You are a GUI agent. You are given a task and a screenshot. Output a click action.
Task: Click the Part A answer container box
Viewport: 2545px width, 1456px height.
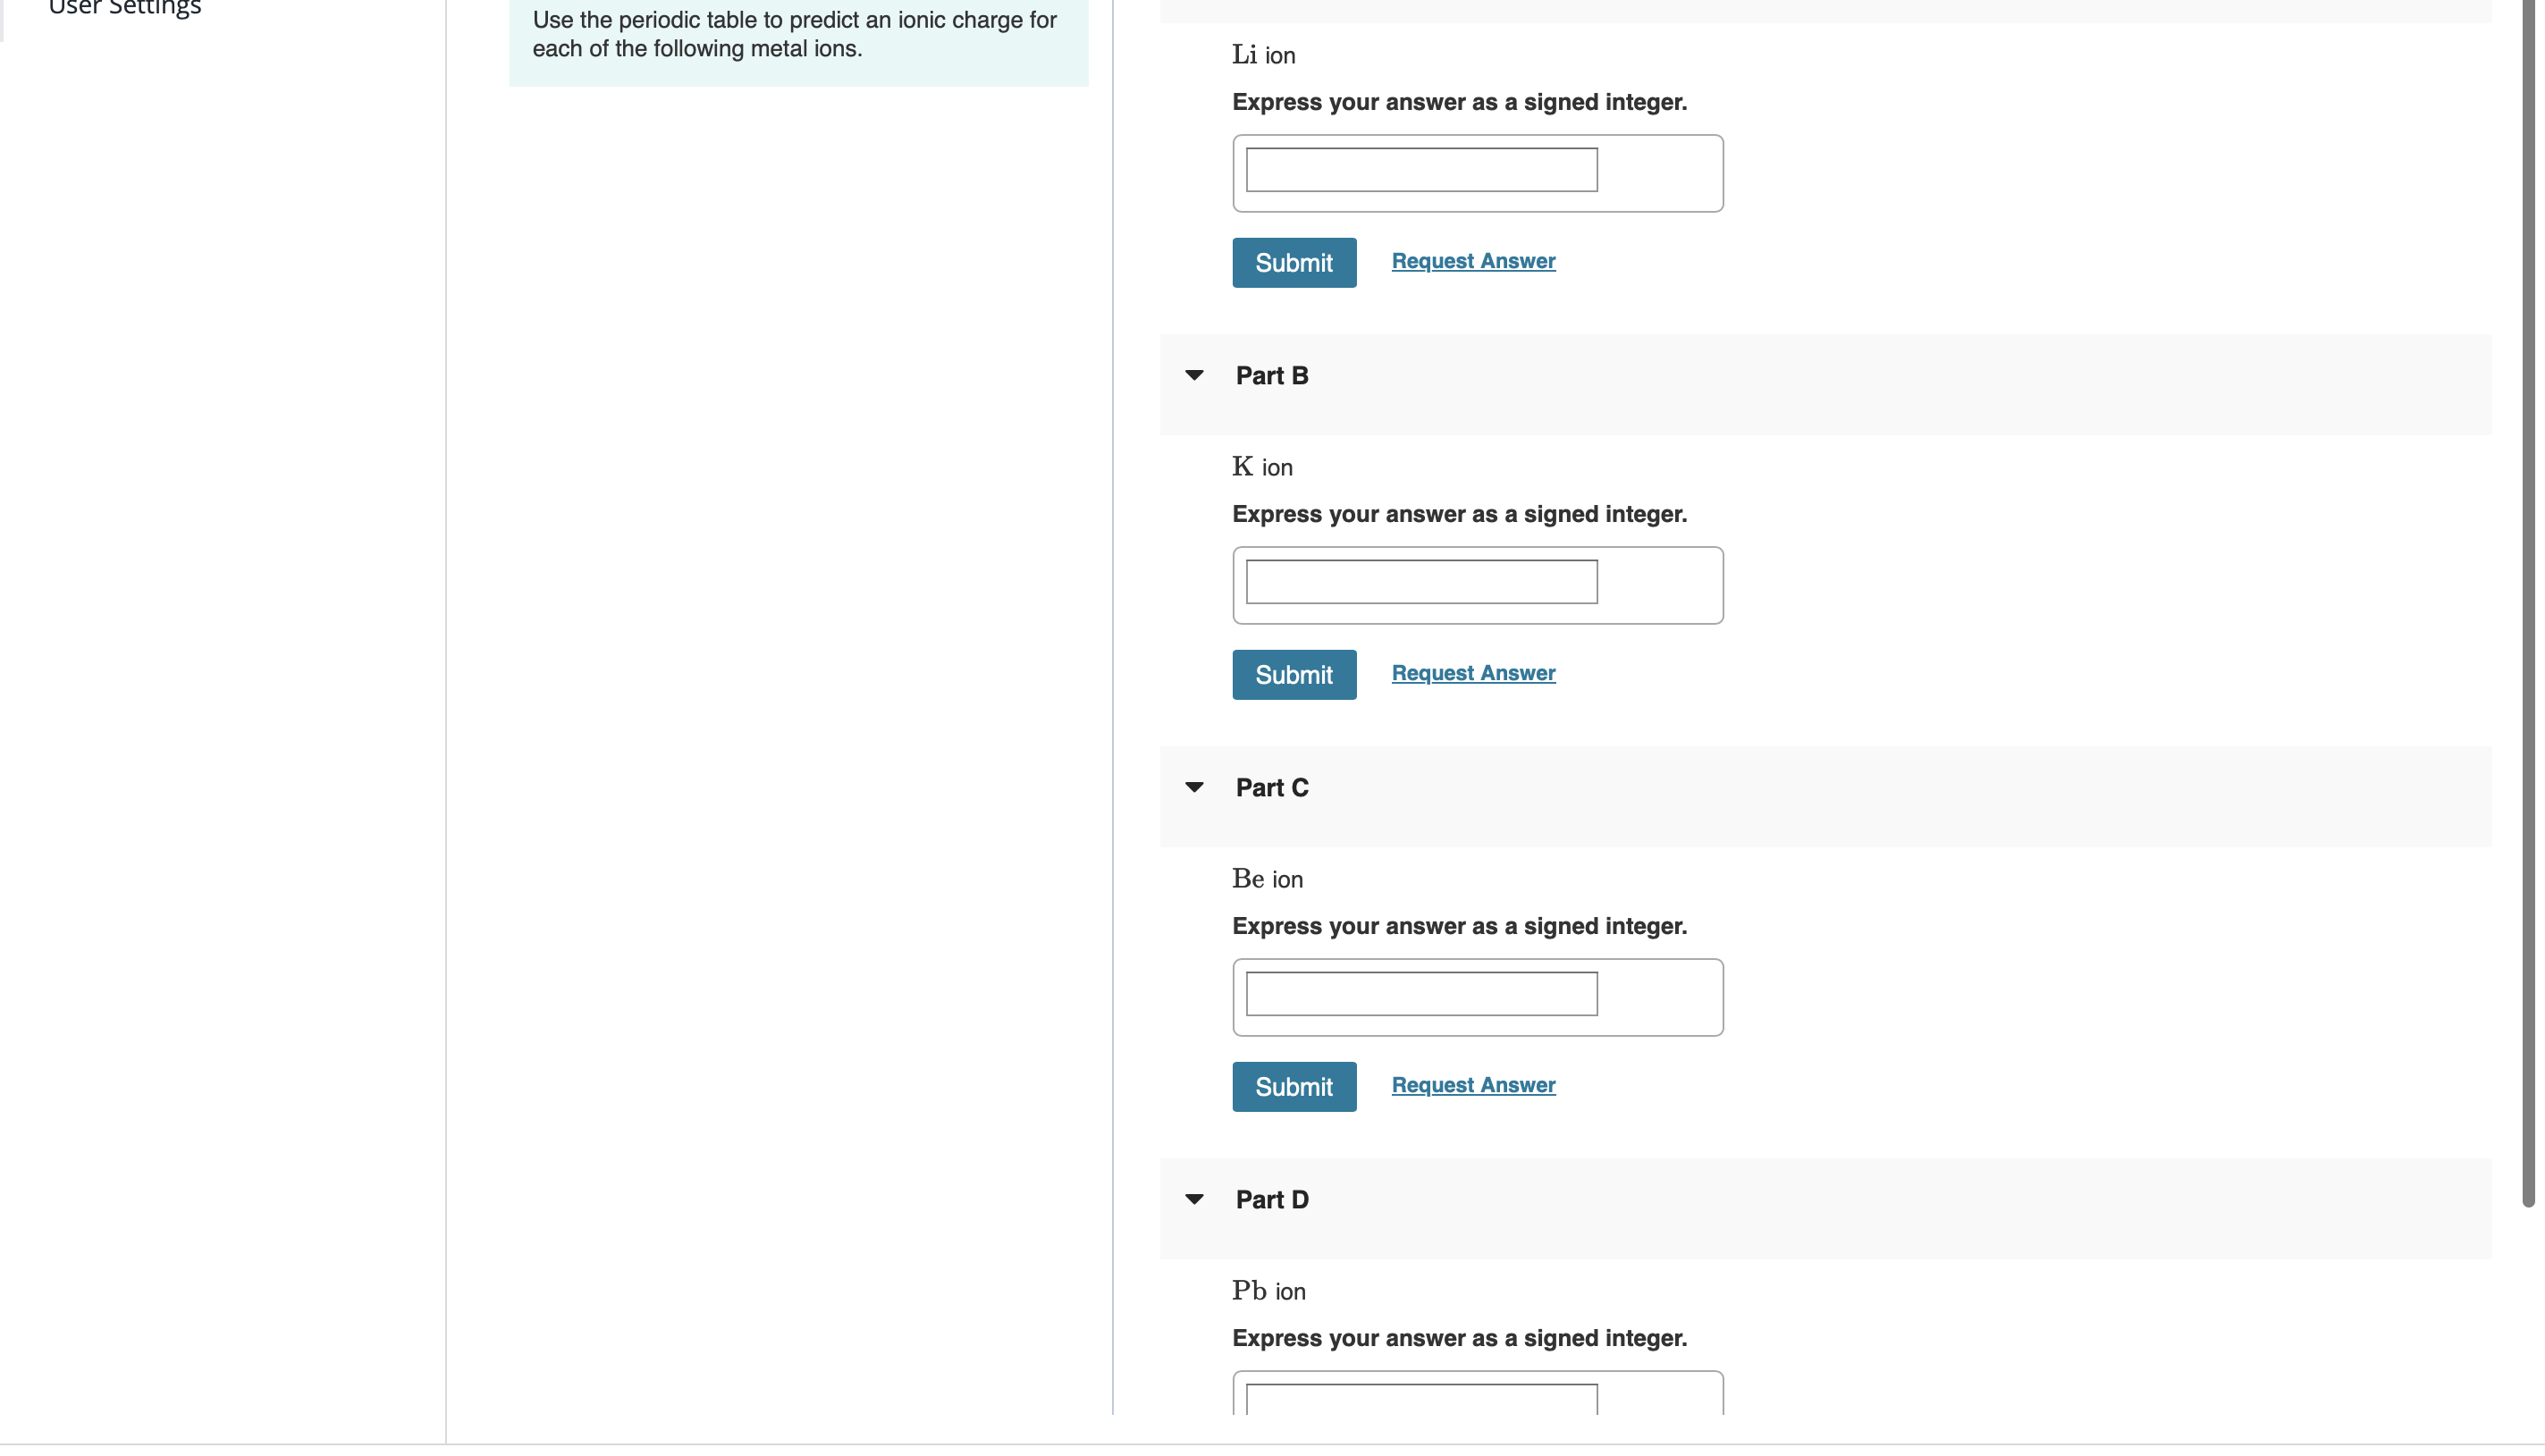coord(1660,173)
